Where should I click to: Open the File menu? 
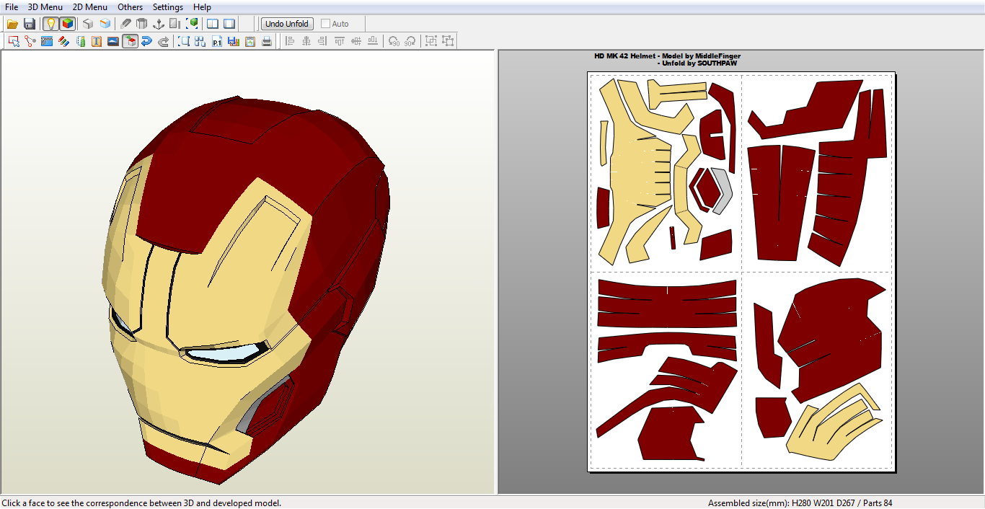(x=12, y=7)
